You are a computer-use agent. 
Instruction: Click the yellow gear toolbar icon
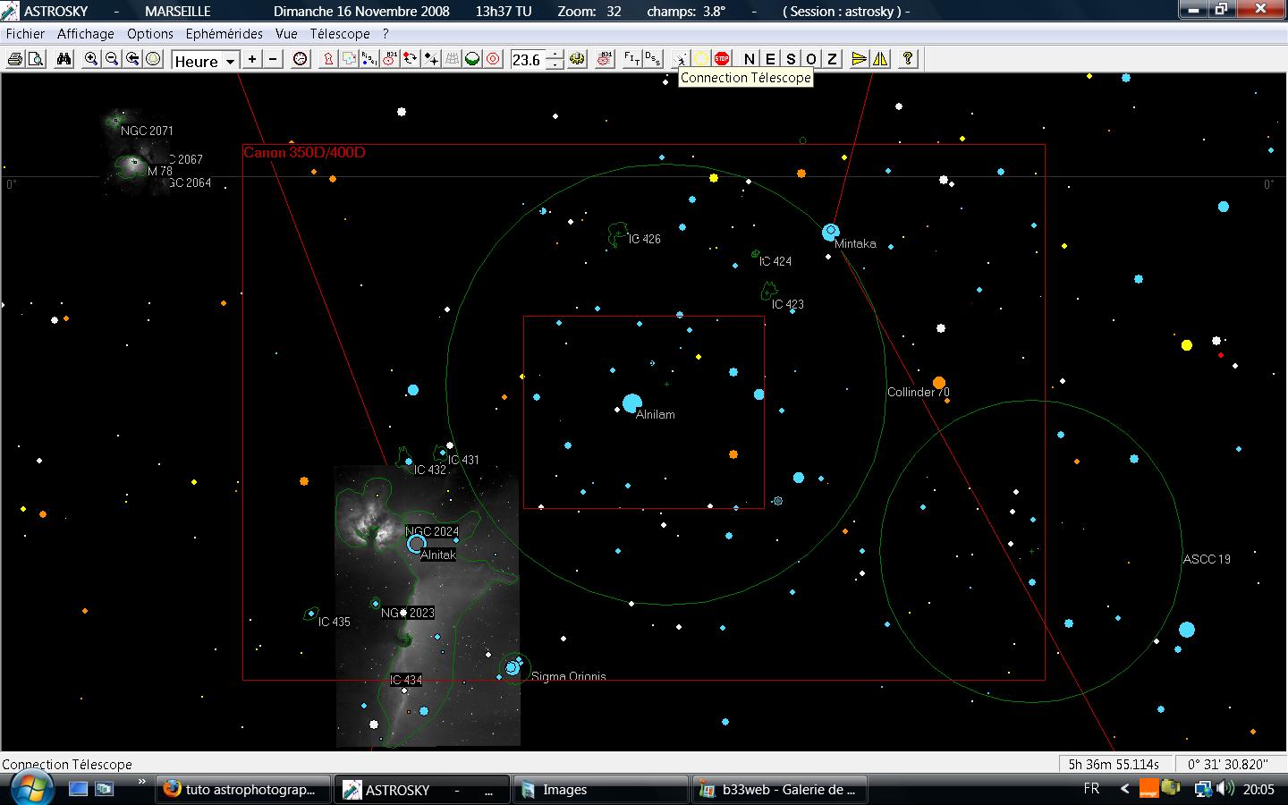click(577, 59)
